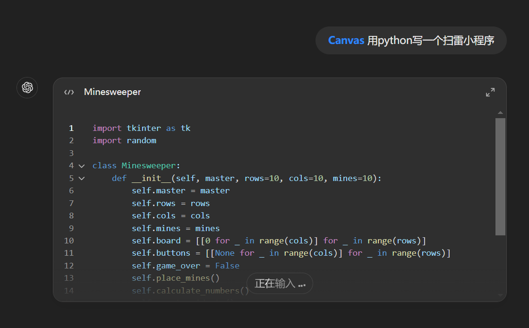Viewport: 529px width, 328px height.
Task: Click the 正在输入 typing indicator pill
Action: tap(280, 284)
